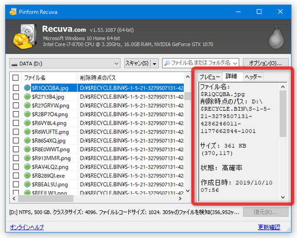The width and height of the screenshot is (297, 238).
Task: Click the green status dot beside $RAV4LQ2.png
Action: 27,167
